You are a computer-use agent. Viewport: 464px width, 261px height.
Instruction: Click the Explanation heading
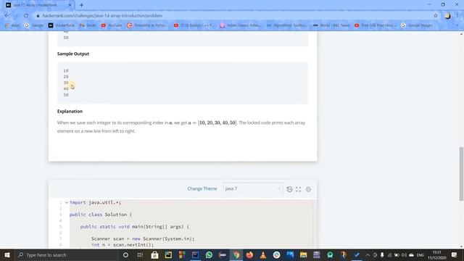click(70, 111)
